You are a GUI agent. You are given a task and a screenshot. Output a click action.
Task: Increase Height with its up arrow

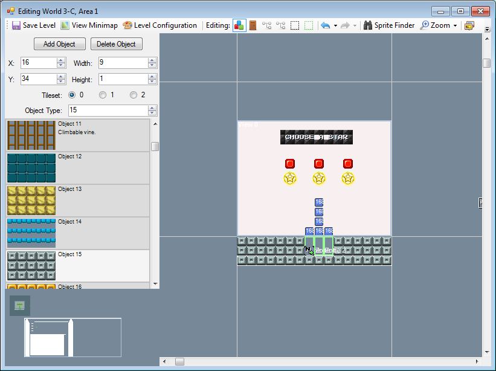[x=152, y=76]
